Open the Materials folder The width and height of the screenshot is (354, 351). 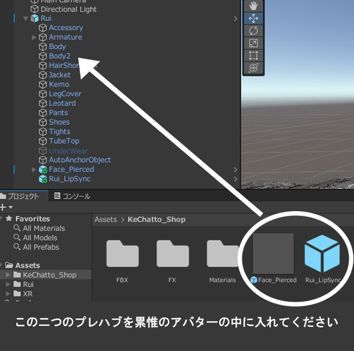point(223,253)
